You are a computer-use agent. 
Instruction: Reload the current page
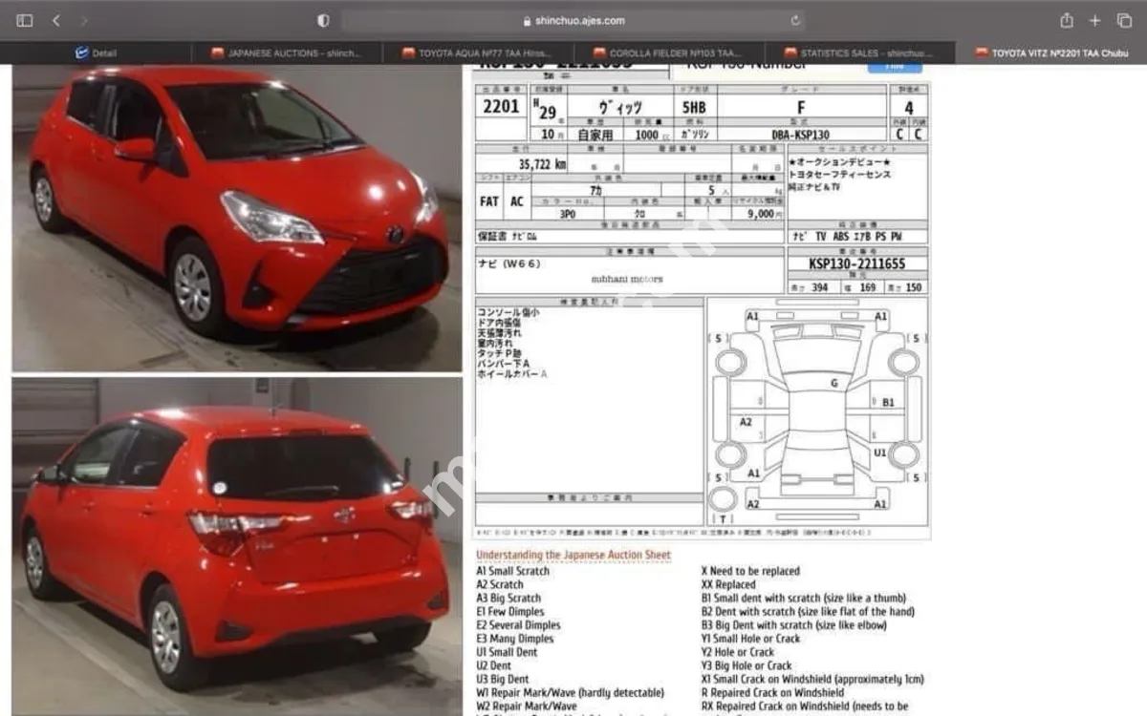pos(795,20)
